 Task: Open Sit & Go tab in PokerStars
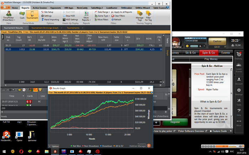coord(191,53)
